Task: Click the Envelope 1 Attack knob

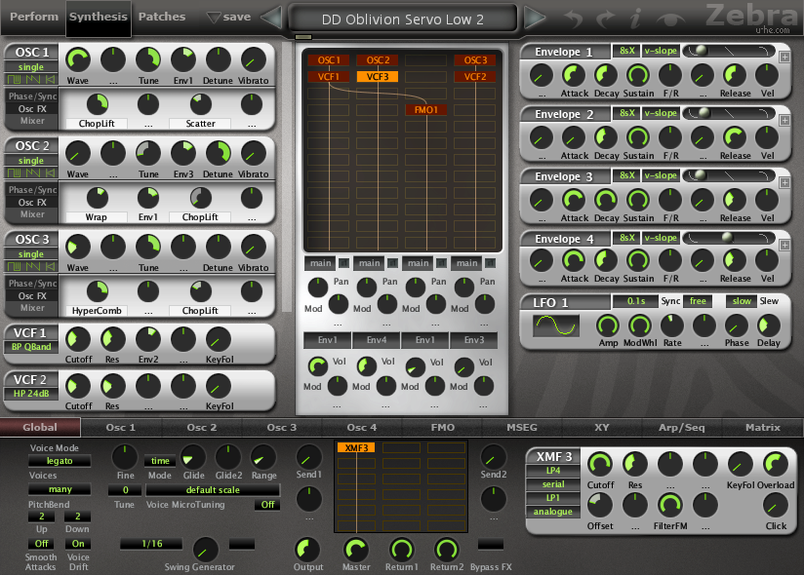Action: pyautogui.click(x=574, y=75)
